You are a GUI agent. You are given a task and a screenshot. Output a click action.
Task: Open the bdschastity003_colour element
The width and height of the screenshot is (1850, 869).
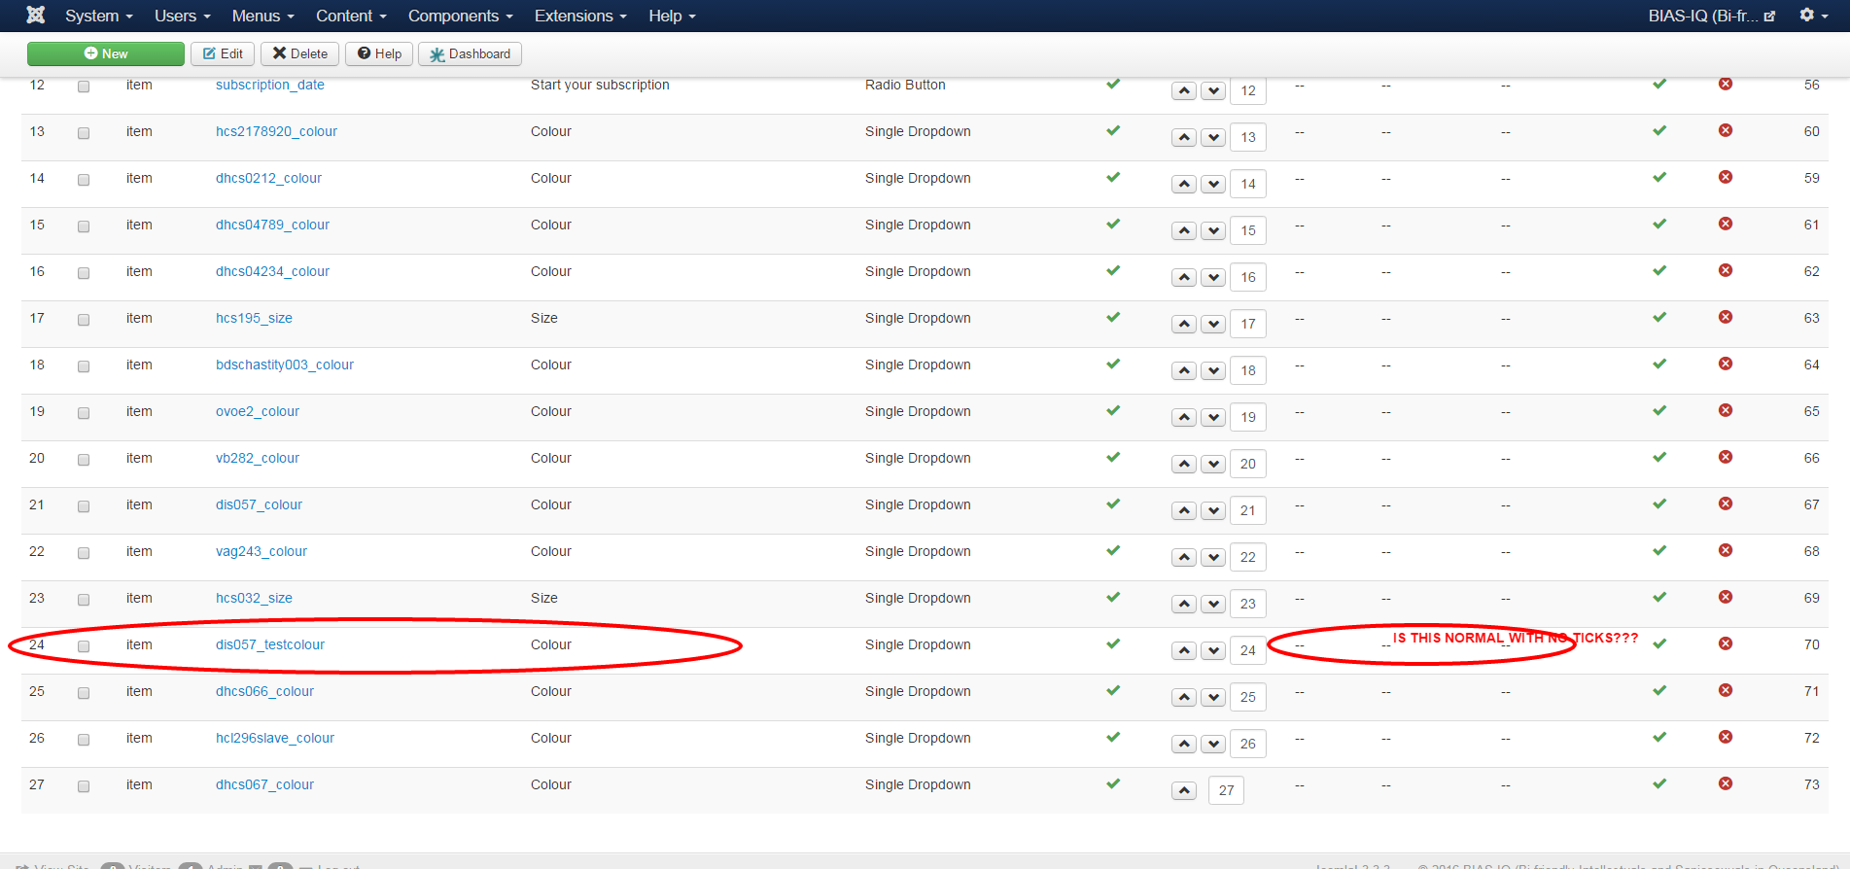click(285, 365)
